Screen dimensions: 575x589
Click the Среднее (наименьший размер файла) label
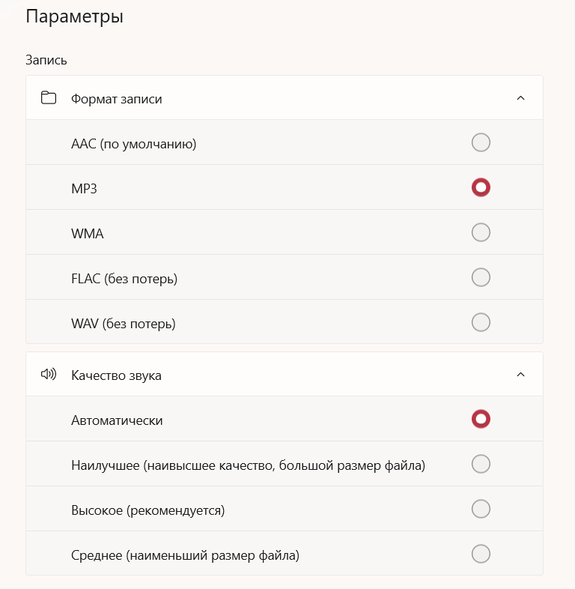click(185, 555)
